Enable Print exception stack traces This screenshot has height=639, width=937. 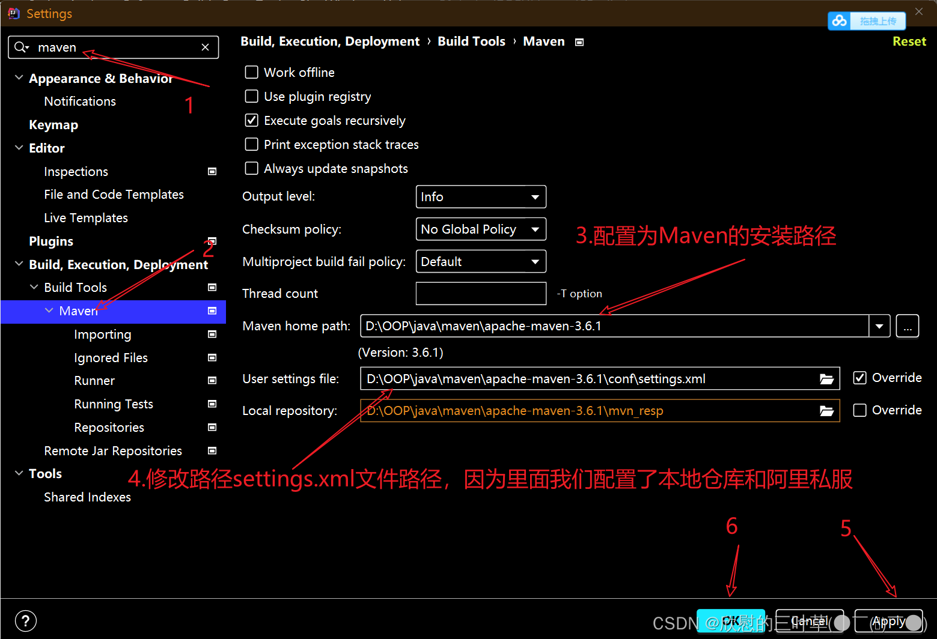[252, 144]
